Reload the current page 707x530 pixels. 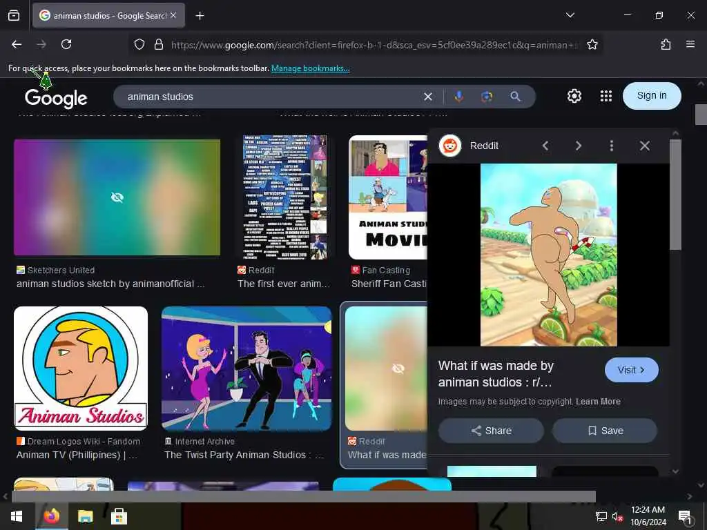point(66,44)
